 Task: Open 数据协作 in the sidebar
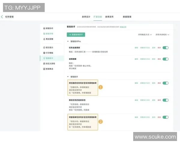(48, 28)
